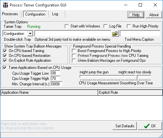Open the Log tab
The width and height of the screenshot is (163, 138).
(x=55, y=14)
